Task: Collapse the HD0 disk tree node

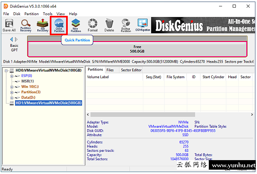Action: [6, 71]
